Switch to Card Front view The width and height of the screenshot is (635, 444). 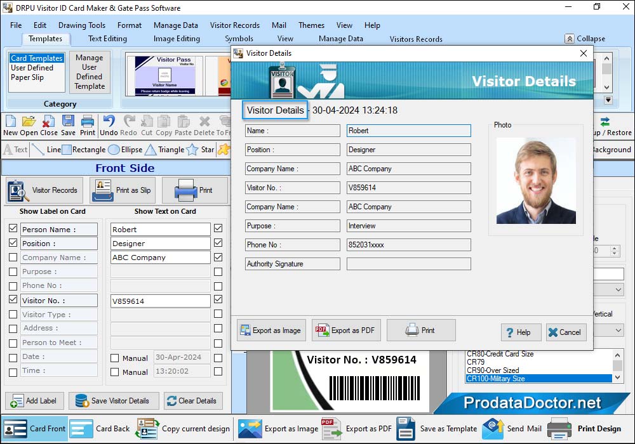click(34, 429)
